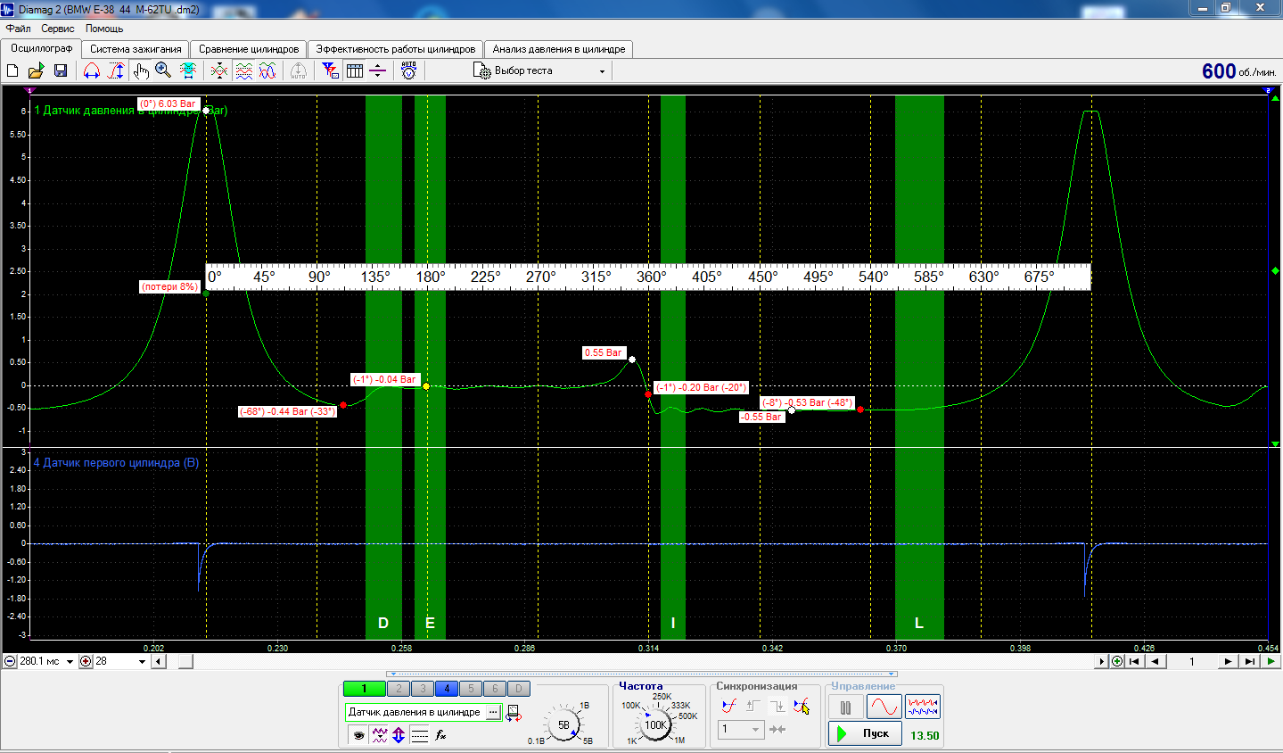
Task: Switch to Анализ давления в цилиндре tab
Action: point(559,49)
